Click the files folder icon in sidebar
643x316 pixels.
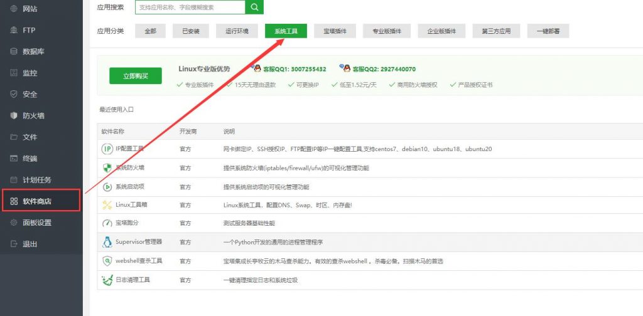(x=14, y=137)
